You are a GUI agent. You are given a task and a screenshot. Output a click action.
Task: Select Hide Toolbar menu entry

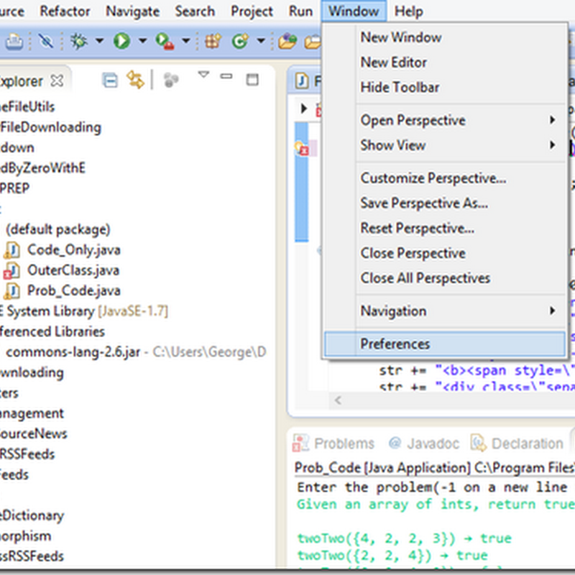(444, 87)
